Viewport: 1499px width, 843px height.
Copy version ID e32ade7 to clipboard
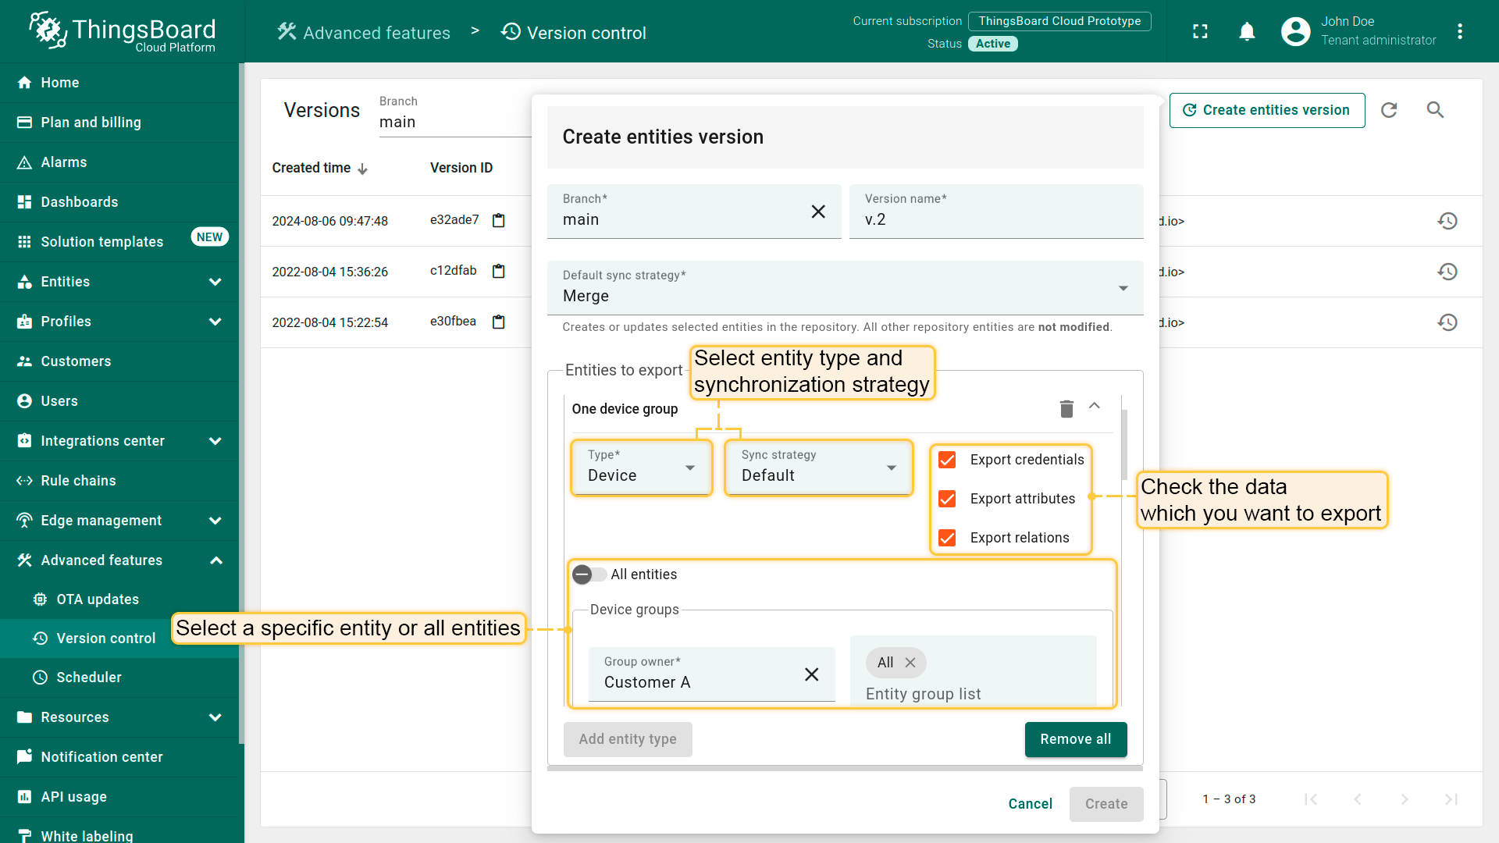coord(499,221)
